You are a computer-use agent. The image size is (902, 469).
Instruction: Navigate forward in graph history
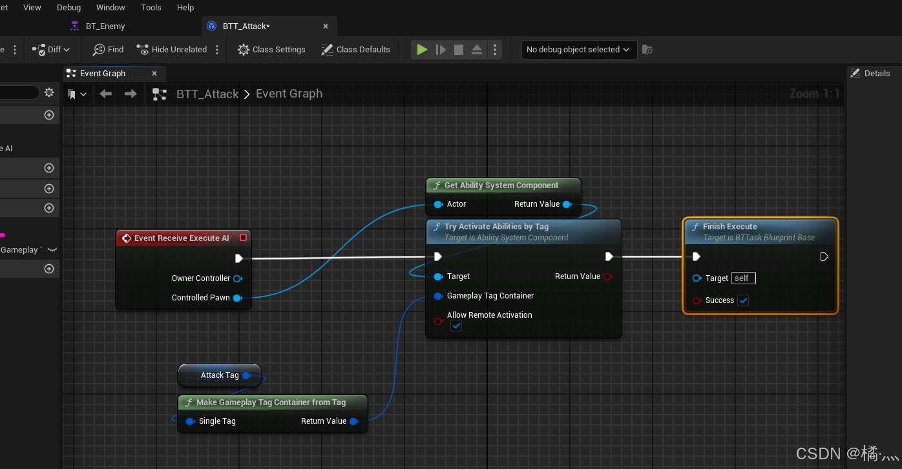[131, 94]
